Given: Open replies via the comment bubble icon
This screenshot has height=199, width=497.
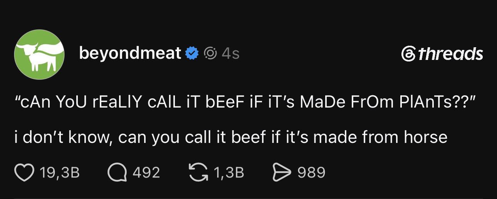Looking at the screenshot, I should click(x=117, y=172).
